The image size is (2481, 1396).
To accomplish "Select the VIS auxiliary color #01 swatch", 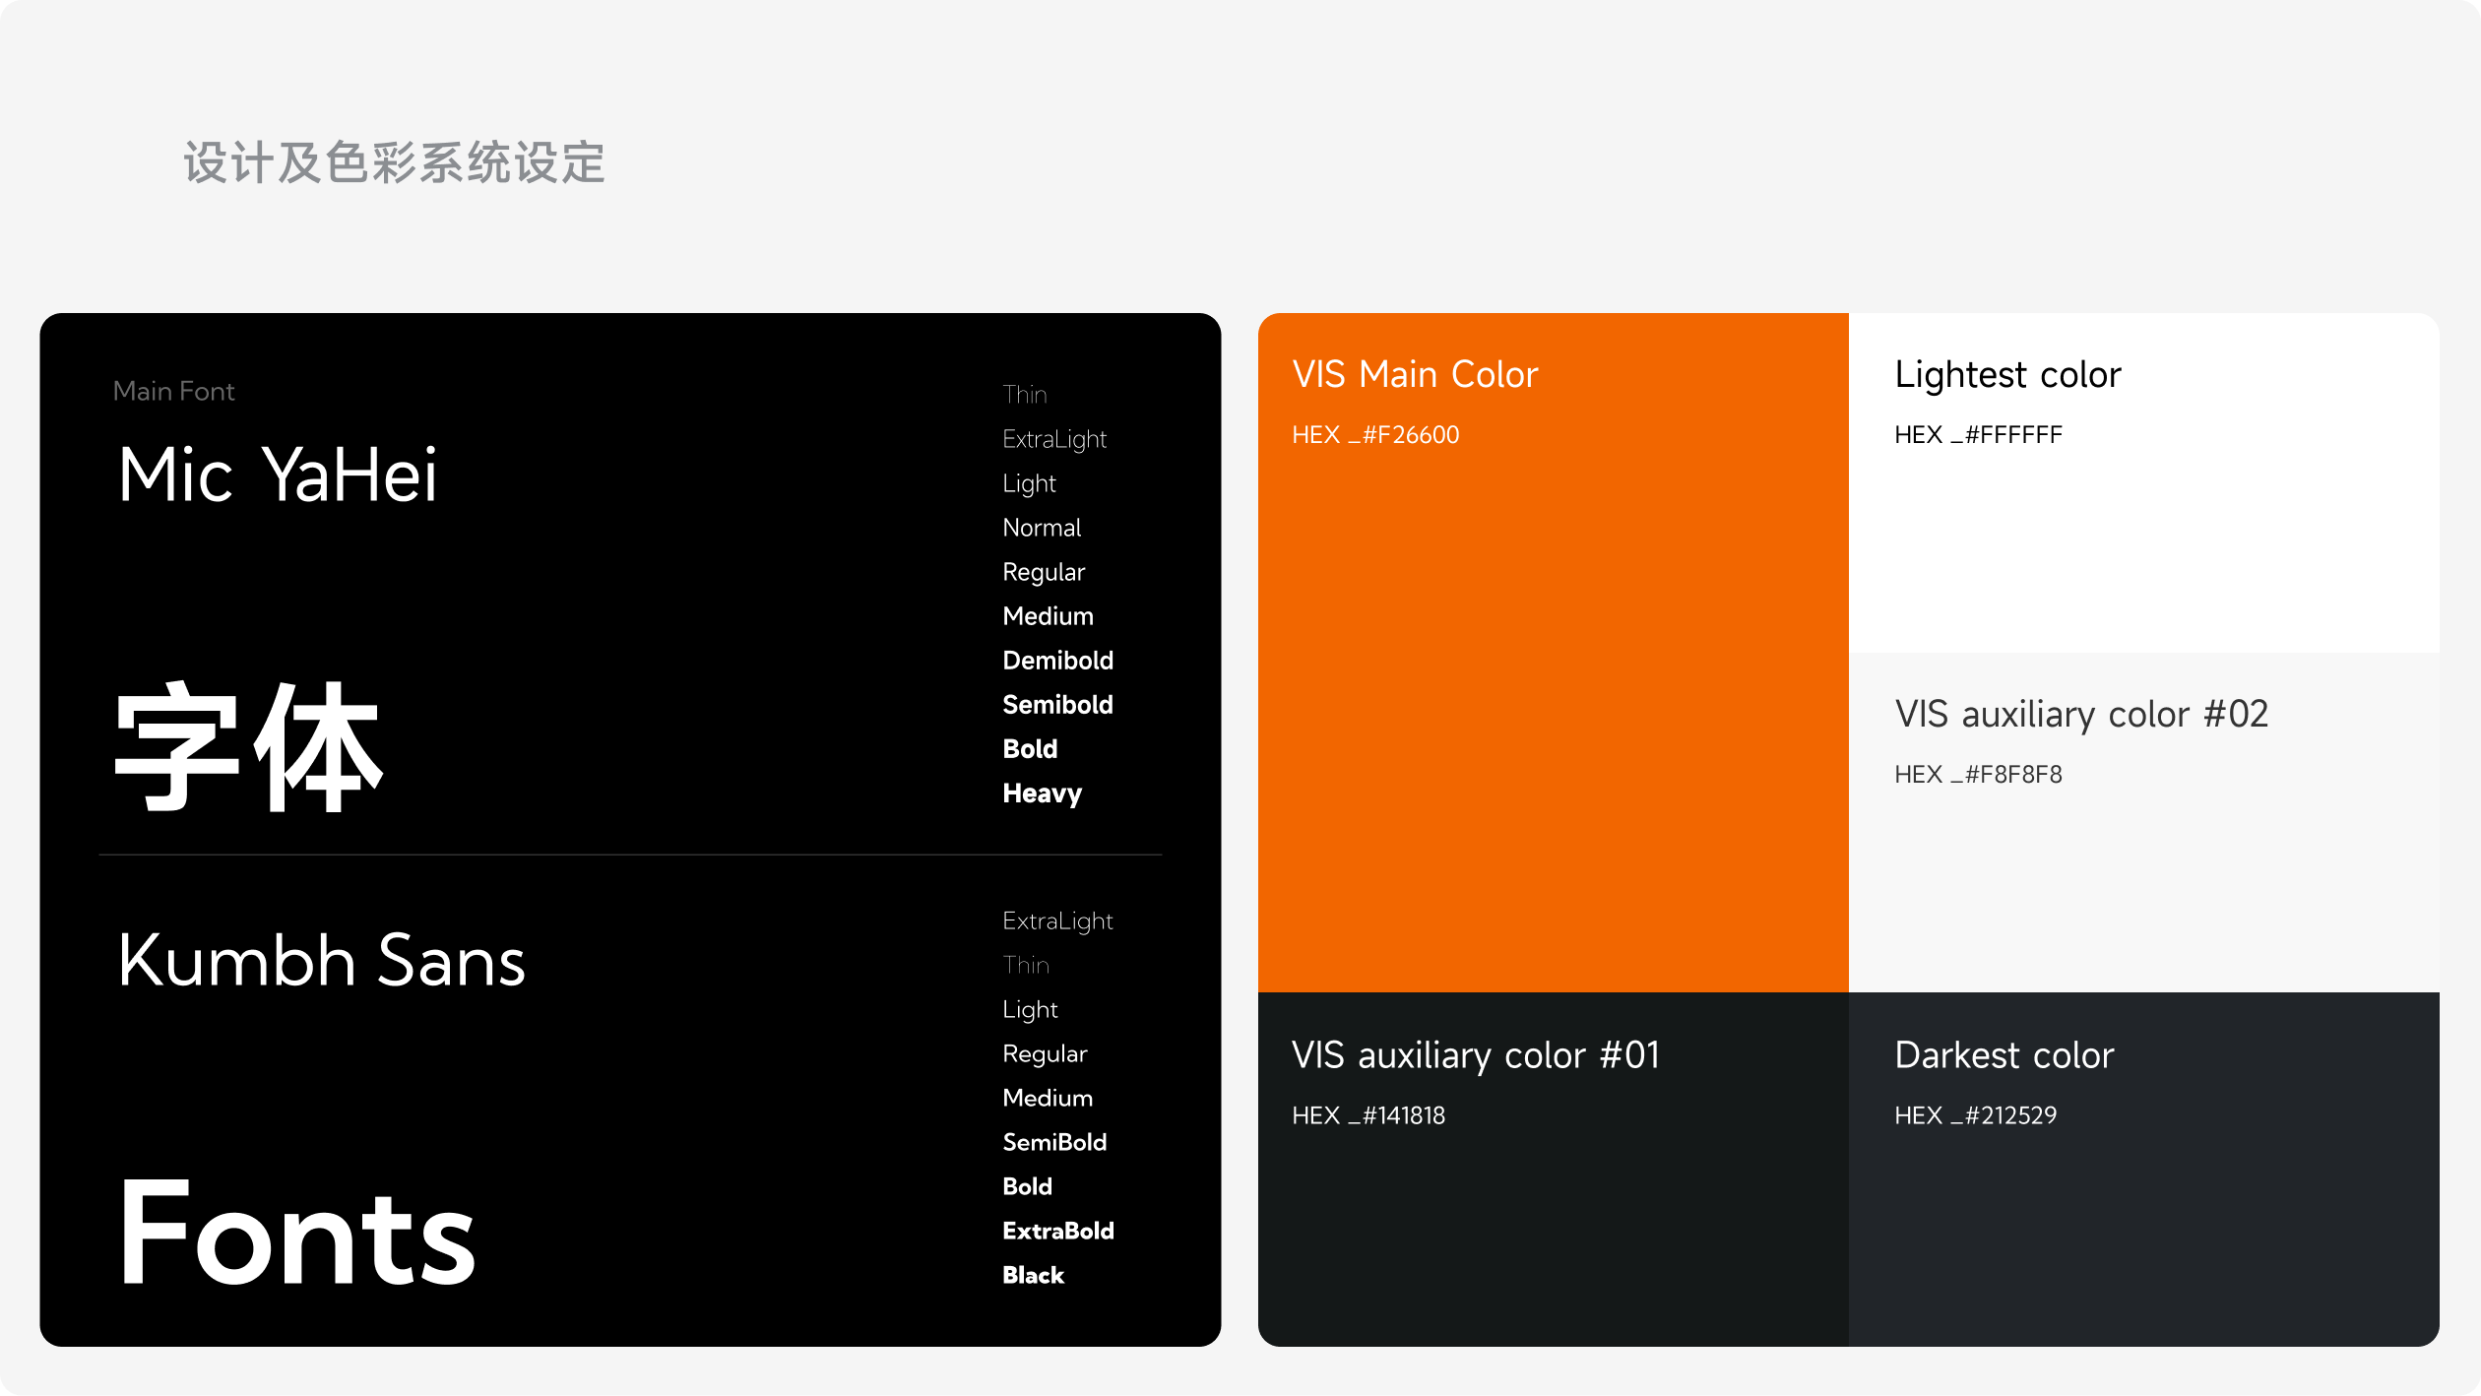I will (1553, 1231).
